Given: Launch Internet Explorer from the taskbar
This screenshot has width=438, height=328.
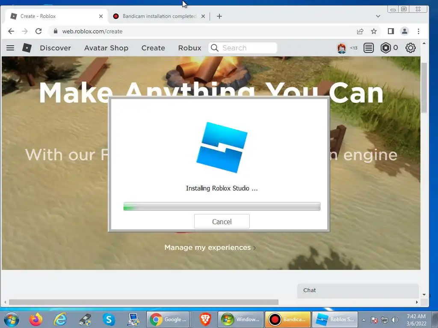Looking at the screenshot, I should pos(60,319).
